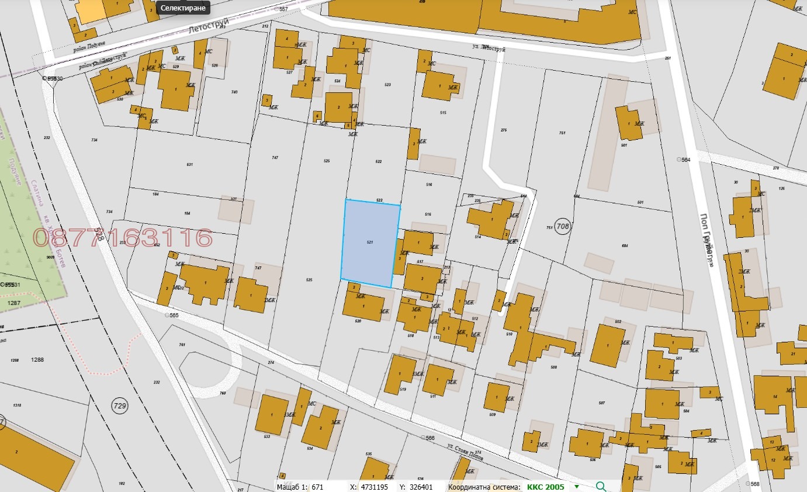Viewport: 807px width, 492px height.
Task: Click the Поп Грую street label
Action: point(706,240)
